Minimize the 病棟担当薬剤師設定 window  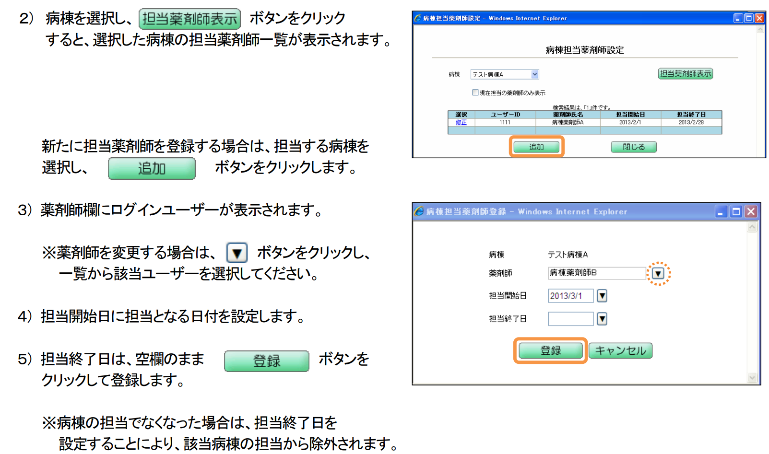(x=738, y=18)
